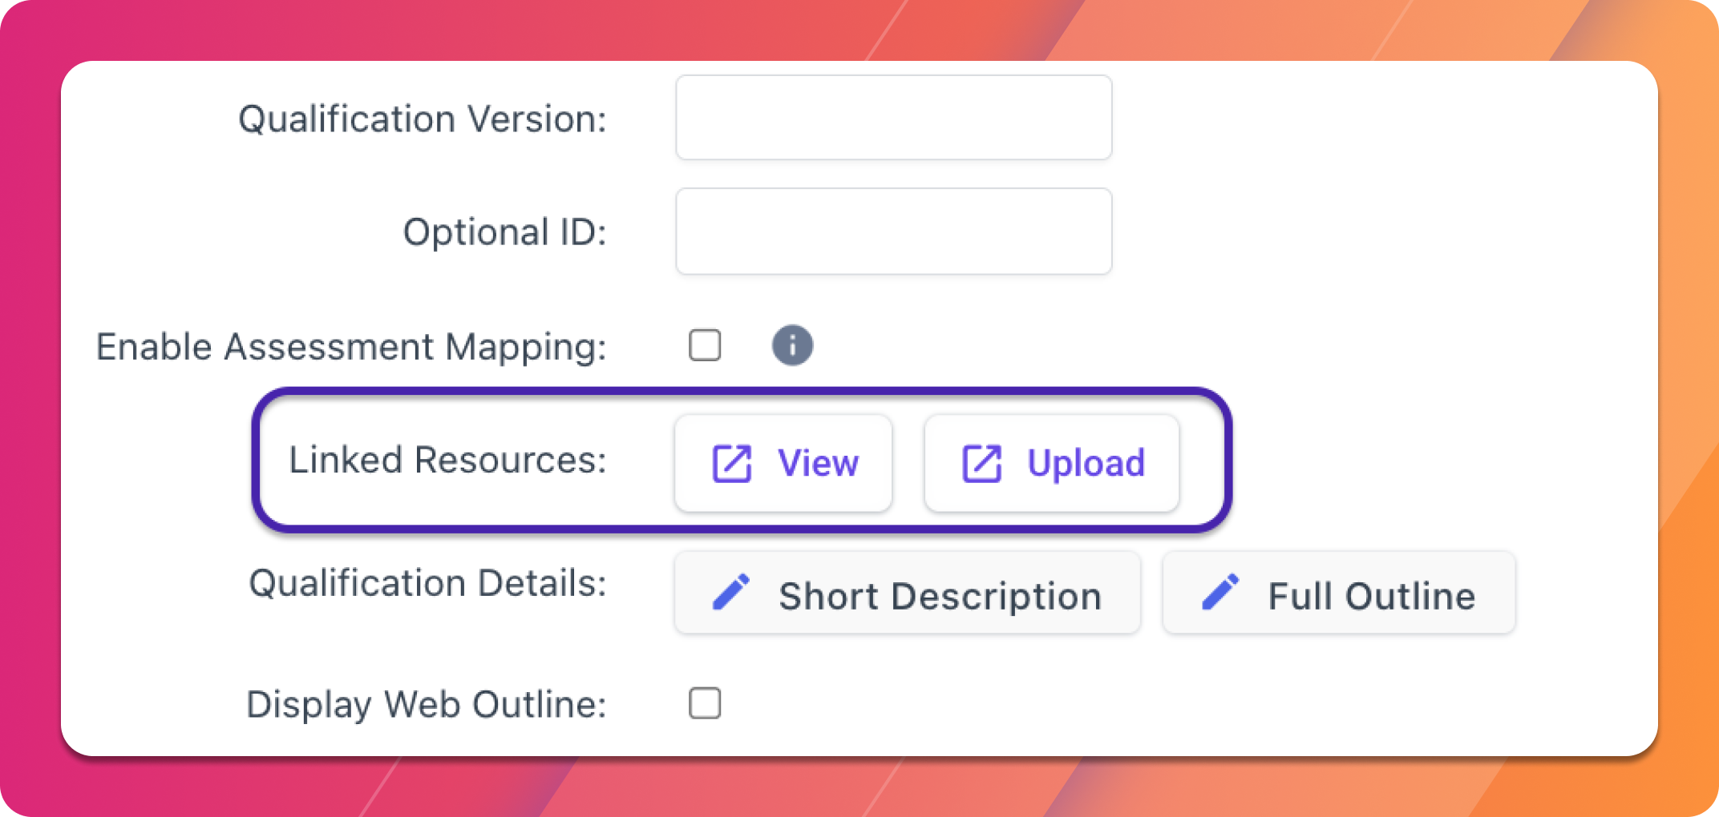This screenshot has height=817, width=1719.
Task: Open the View linked resources button
Action: click(783, 463)
